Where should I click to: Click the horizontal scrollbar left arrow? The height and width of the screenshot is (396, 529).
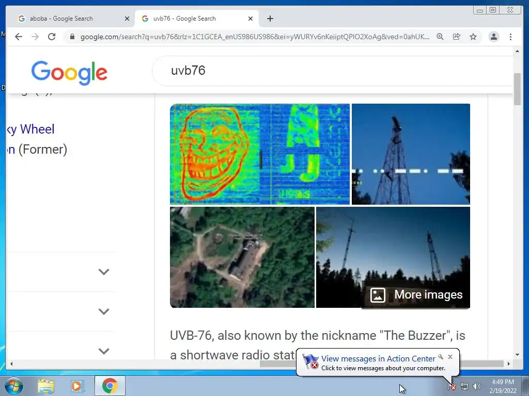coord(11,364)
